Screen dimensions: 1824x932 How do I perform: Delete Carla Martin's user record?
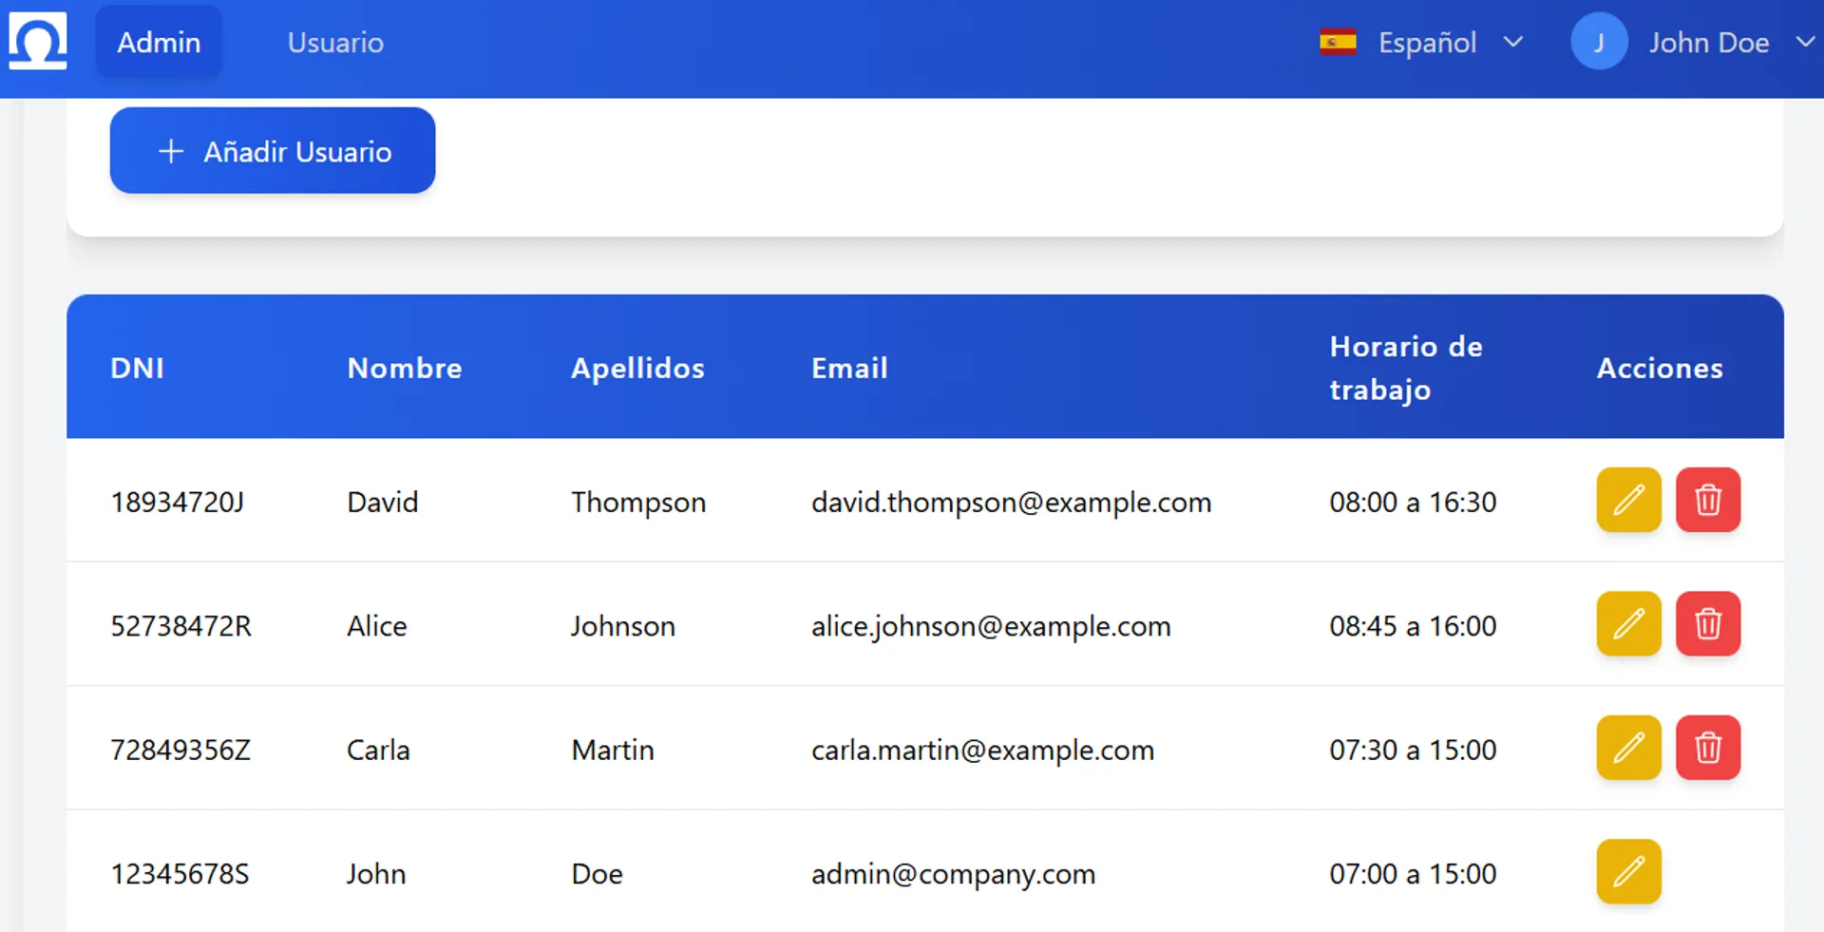[x=1707, y=748]
